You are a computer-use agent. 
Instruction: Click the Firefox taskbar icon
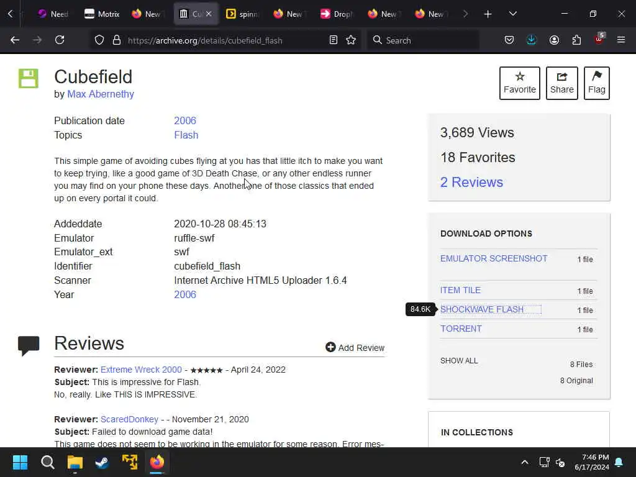[x=157, y=462]
